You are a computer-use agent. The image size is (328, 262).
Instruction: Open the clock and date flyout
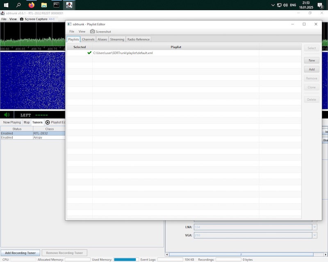pos(306,5)
